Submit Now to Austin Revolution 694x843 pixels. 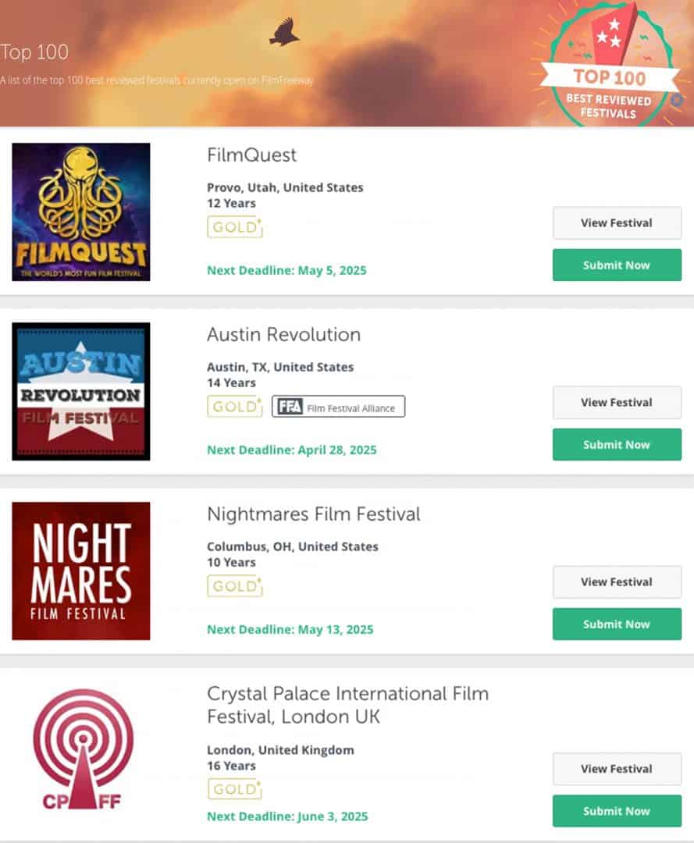617,445
